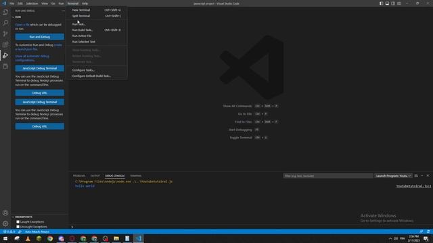Collapse the RUN section chevron
Image resolution: width=433 pixels, height=243 pixels.
coord(13,17)
